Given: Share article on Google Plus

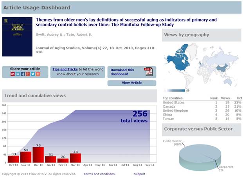Looking at the screenshot, I should click(28, 74).
